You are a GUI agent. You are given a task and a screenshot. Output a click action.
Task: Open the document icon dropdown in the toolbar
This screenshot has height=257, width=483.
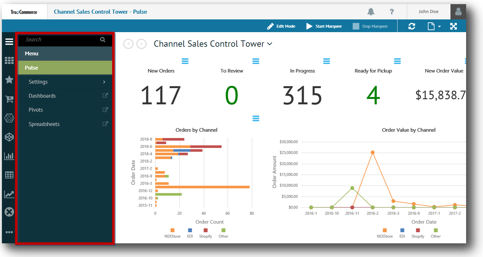pyautogui.click(x=434, y=26)
